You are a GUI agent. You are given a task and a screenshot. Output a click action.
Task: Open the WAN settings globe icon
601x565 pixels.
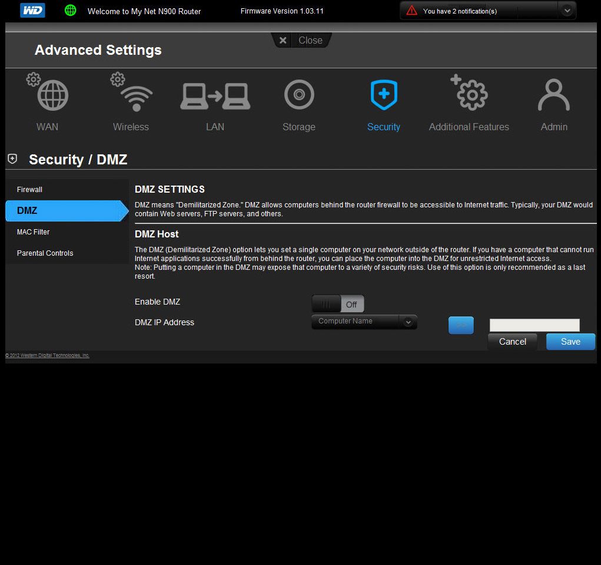tap(52, 95)
